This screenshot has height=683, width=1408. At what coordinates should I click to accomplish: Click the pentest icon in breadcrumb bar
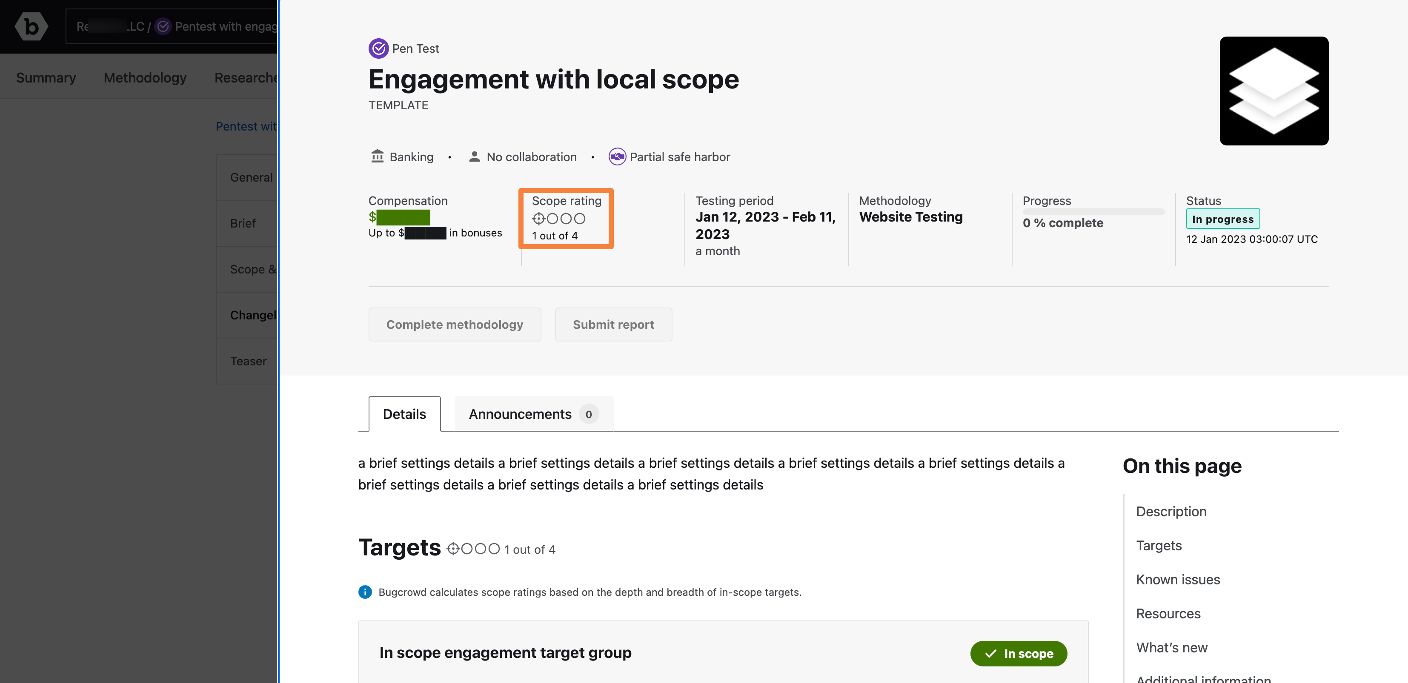pos(163,26)
